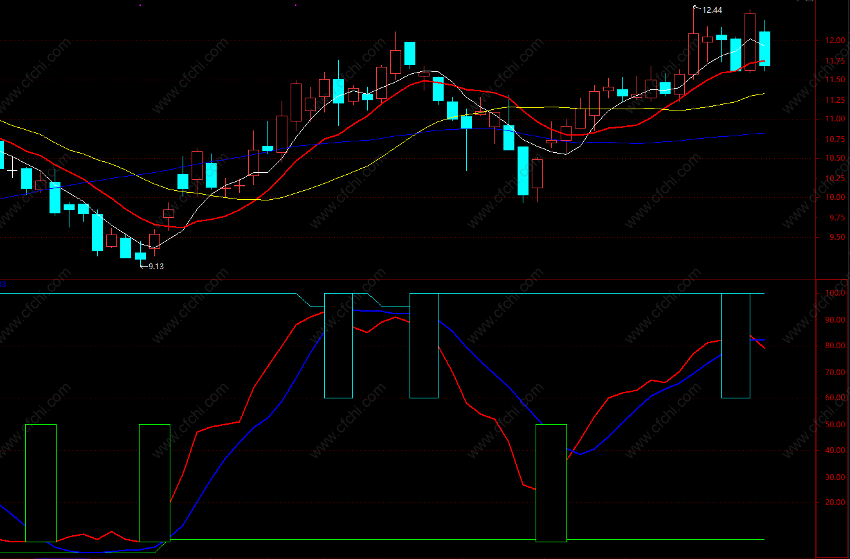Click the 70.00 indicator scale value
This screenshot has width=850, height=559.
[835, 373]
